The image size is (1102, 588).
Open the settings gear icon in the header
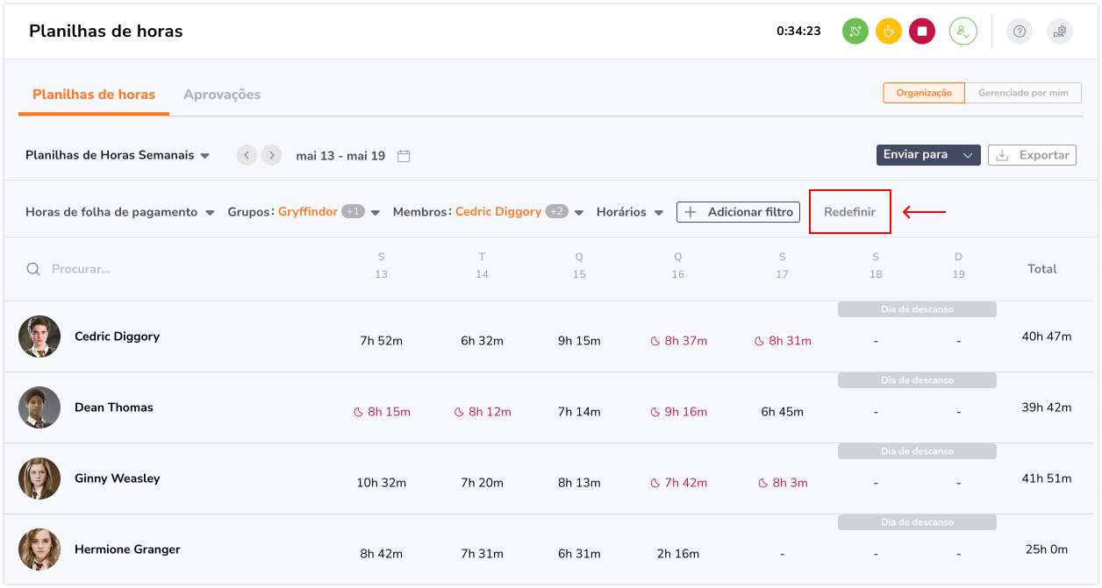(1060, 32)
